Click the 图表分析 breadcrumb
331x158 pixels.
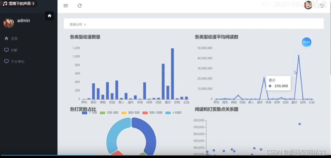pyautogui.click(x=76, y=24)
